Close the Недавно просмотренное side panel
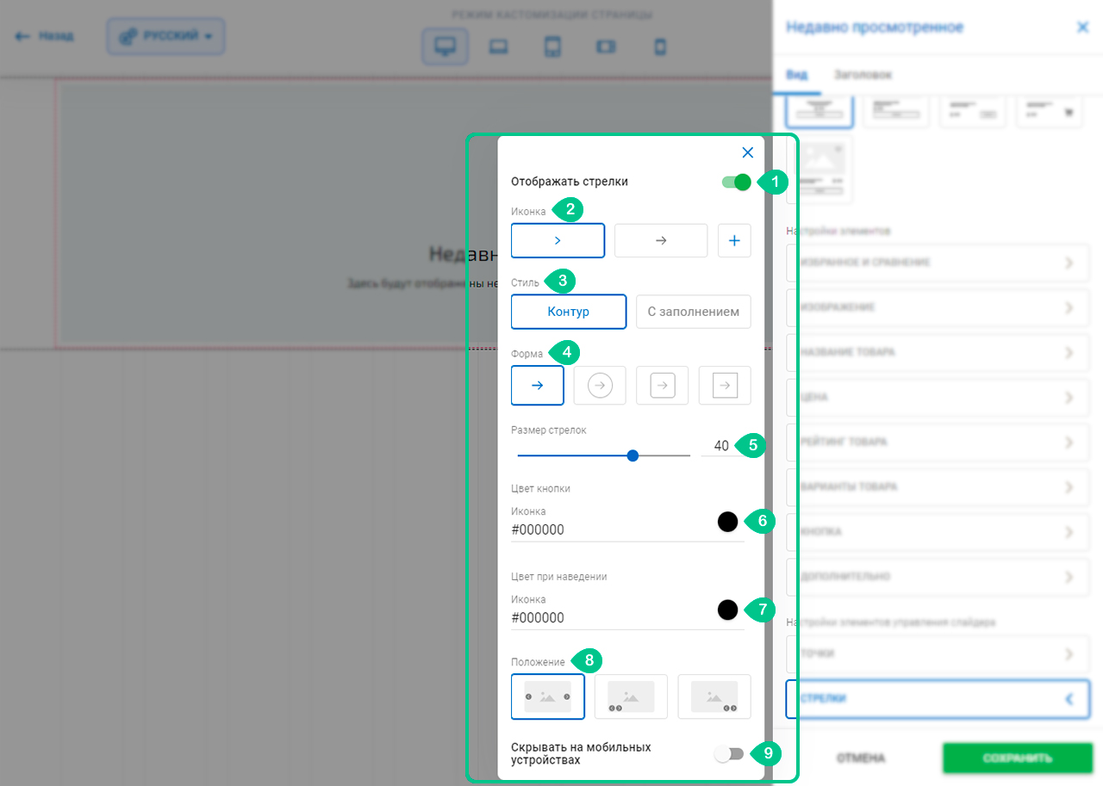This screenshot has width=1103, height=786. 1083,28
